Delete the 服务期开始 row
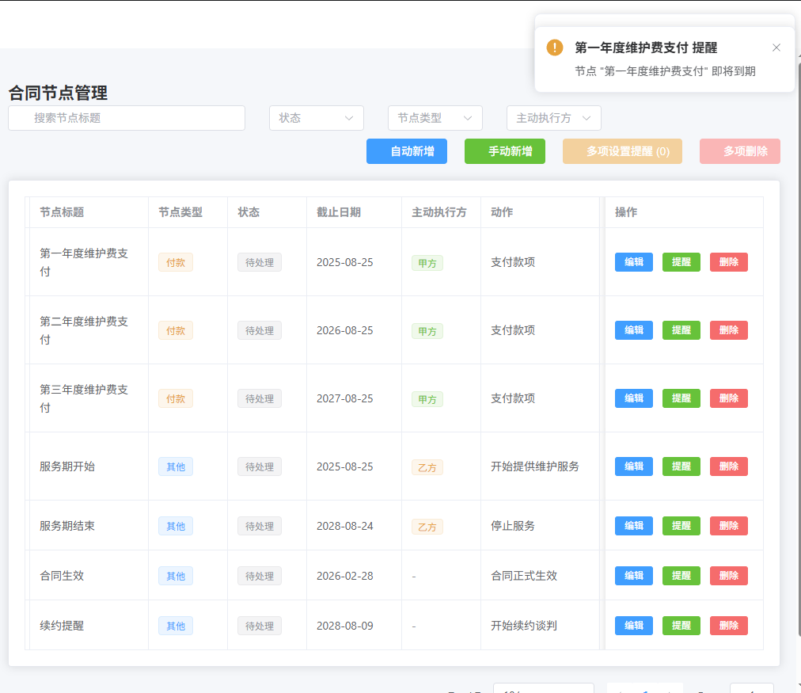801x693 pixels. click(728, 466)
